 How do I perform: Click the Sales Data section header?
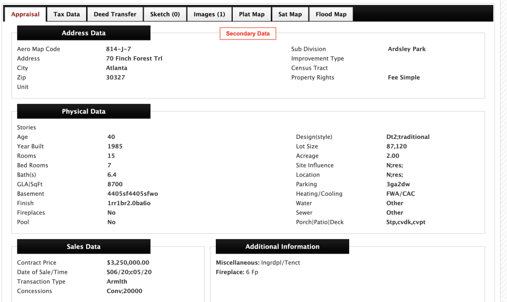click(84, 247)
